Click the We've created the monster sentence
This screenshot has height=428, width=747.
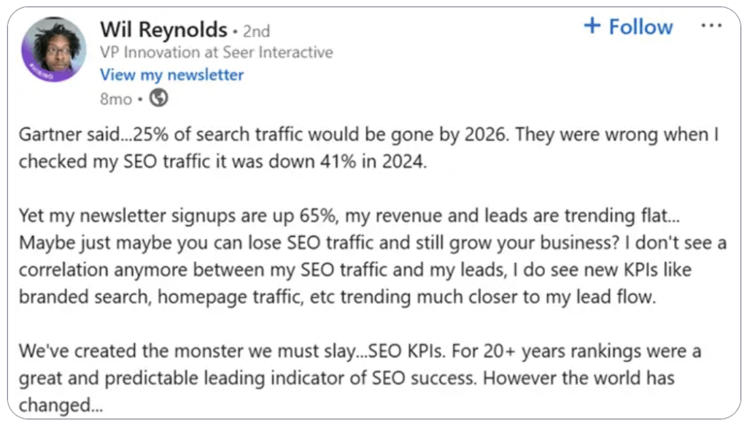(186, 351)
